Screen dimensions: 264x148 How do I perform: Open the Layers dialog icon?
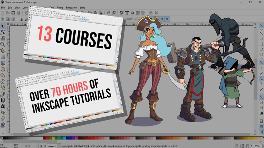pos(132,13)
